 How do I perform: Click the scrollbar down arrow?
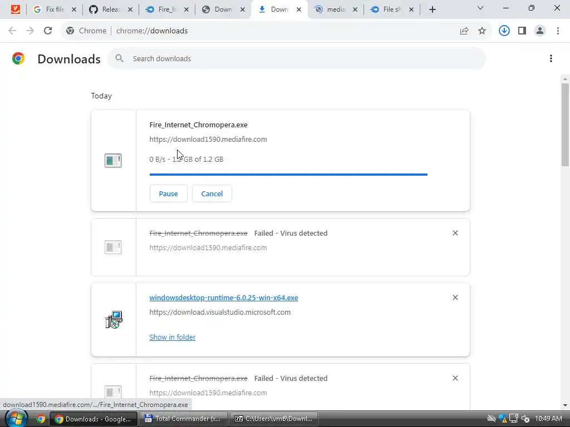tap(565, 405)
